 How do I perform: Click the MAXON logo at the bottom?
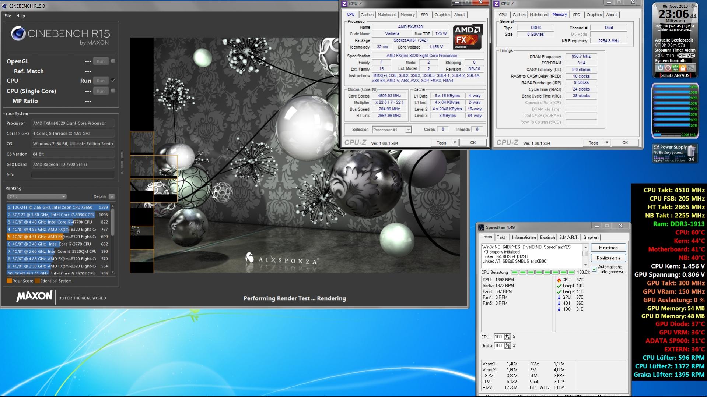34,296
